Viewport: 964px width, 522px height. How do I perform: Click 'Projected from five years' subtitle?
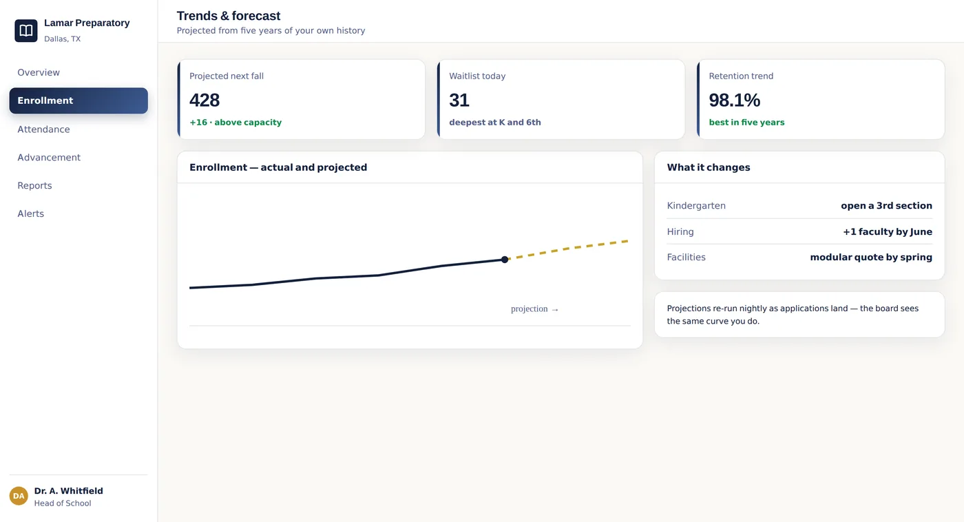point(271,31)
